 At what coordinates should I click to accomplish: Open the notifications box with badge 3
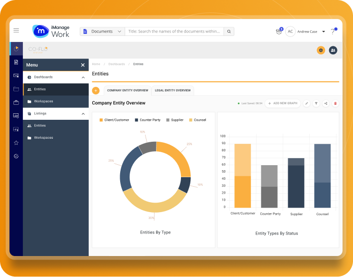coord(279,31)
